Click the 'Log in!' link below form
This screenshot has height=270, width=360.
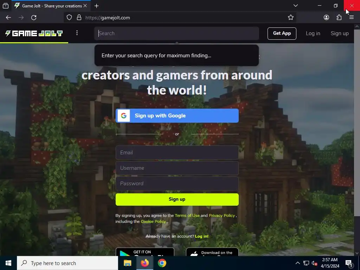(201, 236)
